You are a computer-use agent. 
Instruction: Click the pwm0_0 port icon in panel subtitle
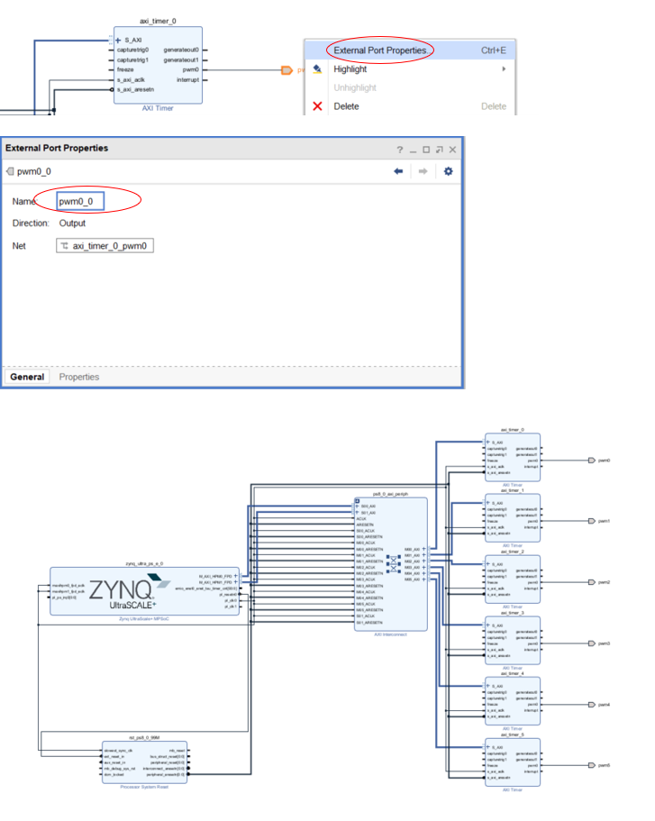[x=10, y=171]
